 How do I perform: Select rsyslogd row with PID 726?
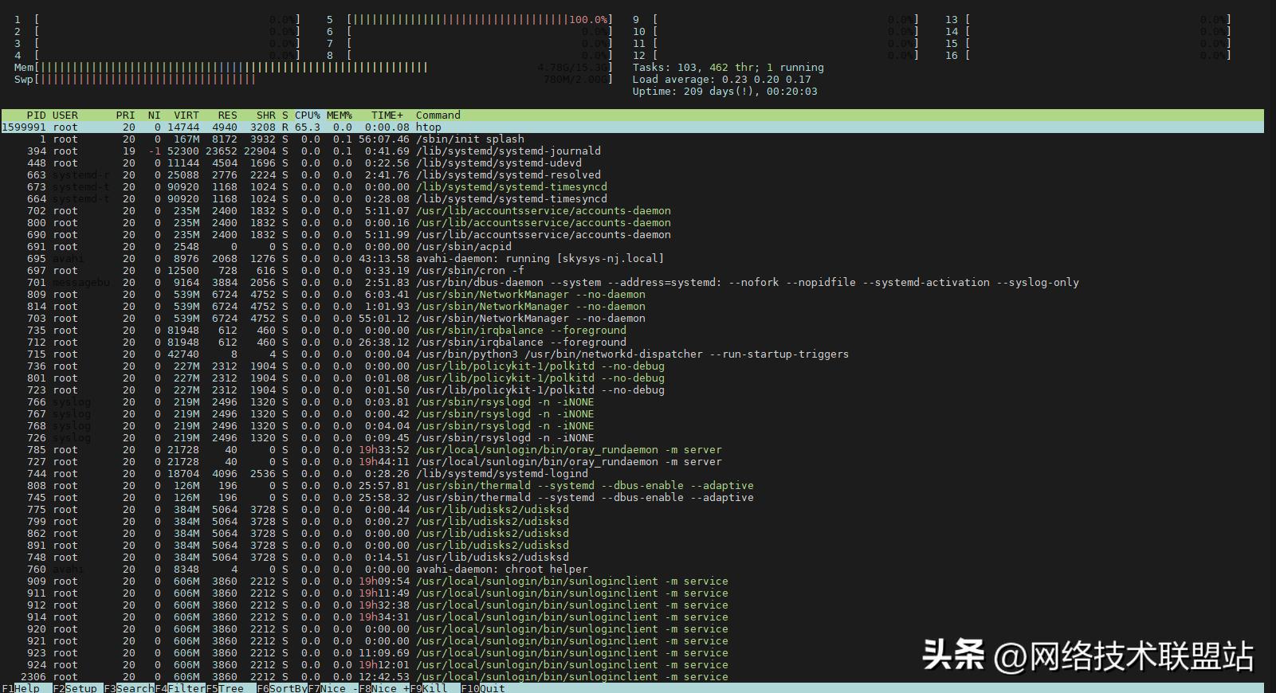[x=633, y=438]
